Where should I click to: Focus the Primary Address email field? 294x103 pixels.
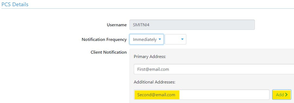214,69
